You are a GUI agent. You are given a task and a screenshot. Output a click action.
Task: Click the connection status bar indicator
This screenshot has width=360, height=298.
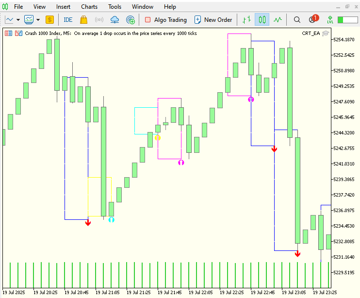[x=347, y=20]
